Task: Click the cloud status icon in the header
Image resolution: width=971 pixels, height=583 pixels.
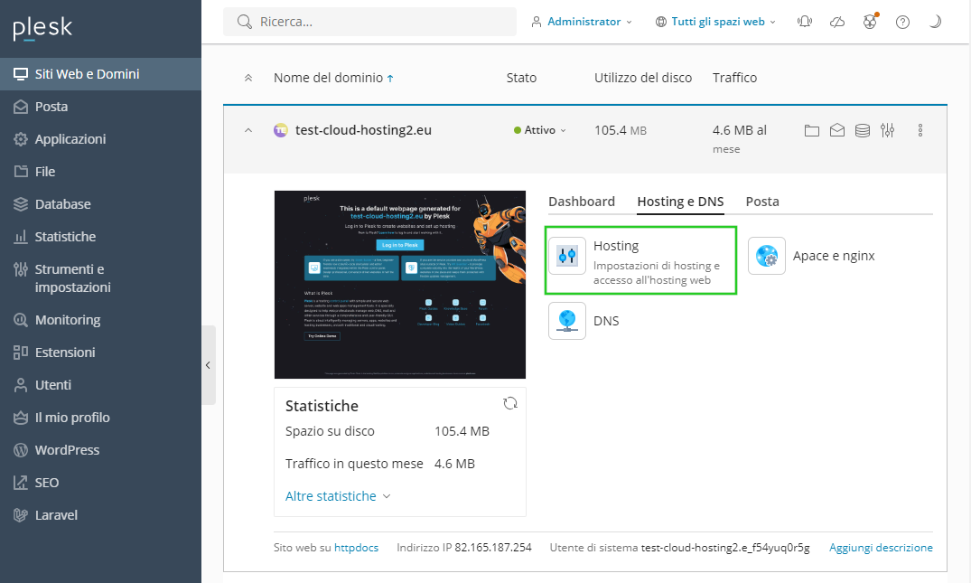Action: [x=837, y=22]
